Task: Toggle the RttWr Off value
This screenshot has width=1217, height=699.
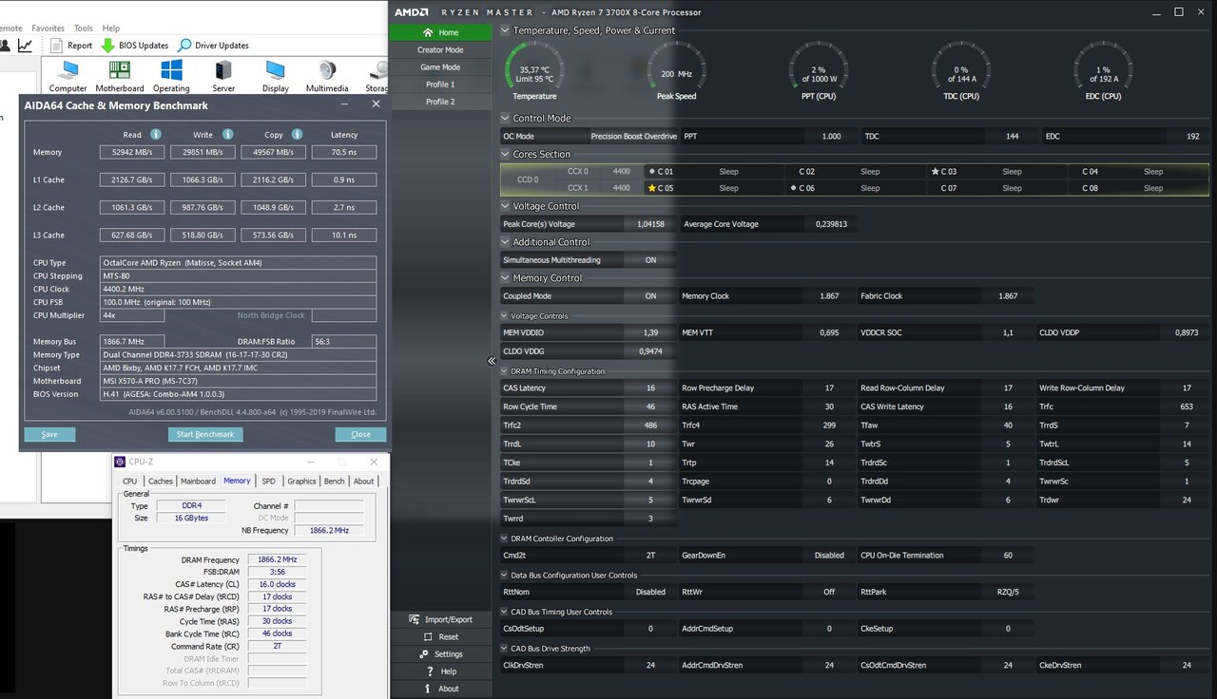Action: (x=829, y=592)
